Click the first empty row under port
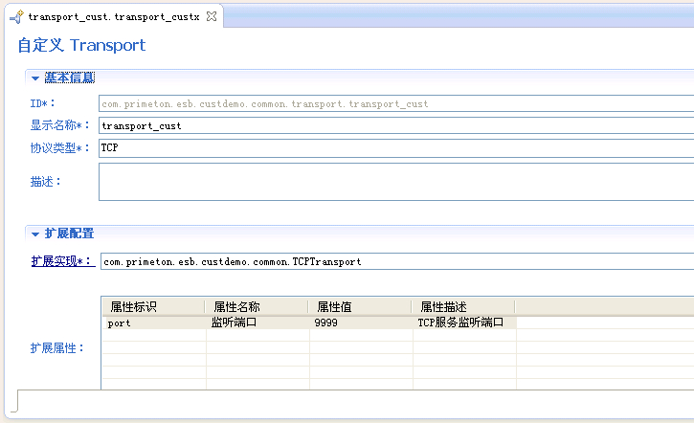Screen dimensions: 694x423 click(x=153, y=337)
